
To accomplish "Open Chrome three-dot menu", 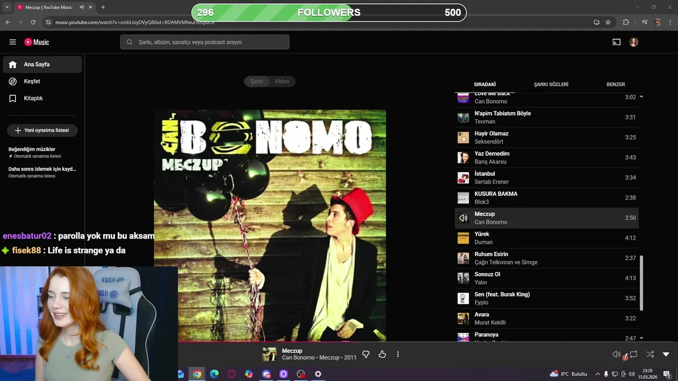I will [x=671, y=22].
